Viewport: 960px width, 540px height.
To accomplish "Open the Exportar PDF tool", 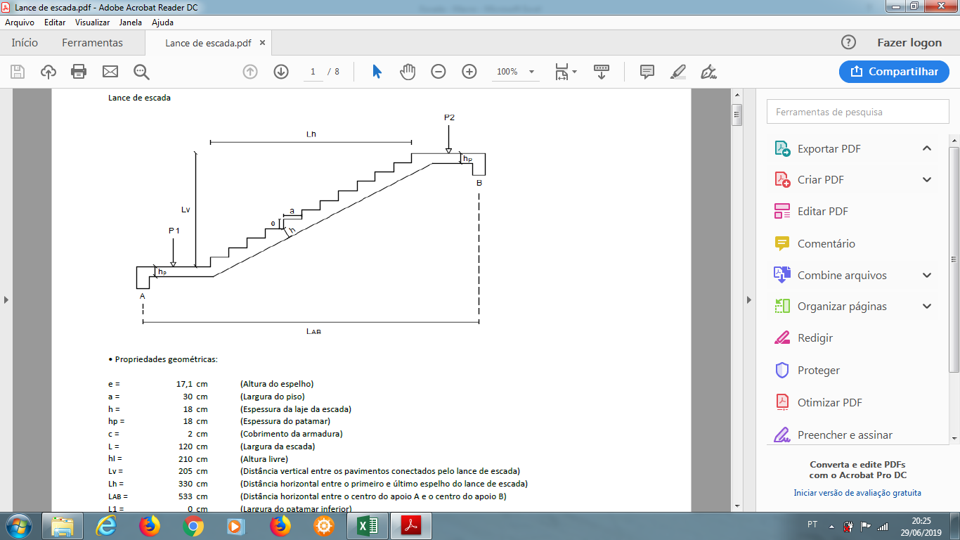I will 829,149.
